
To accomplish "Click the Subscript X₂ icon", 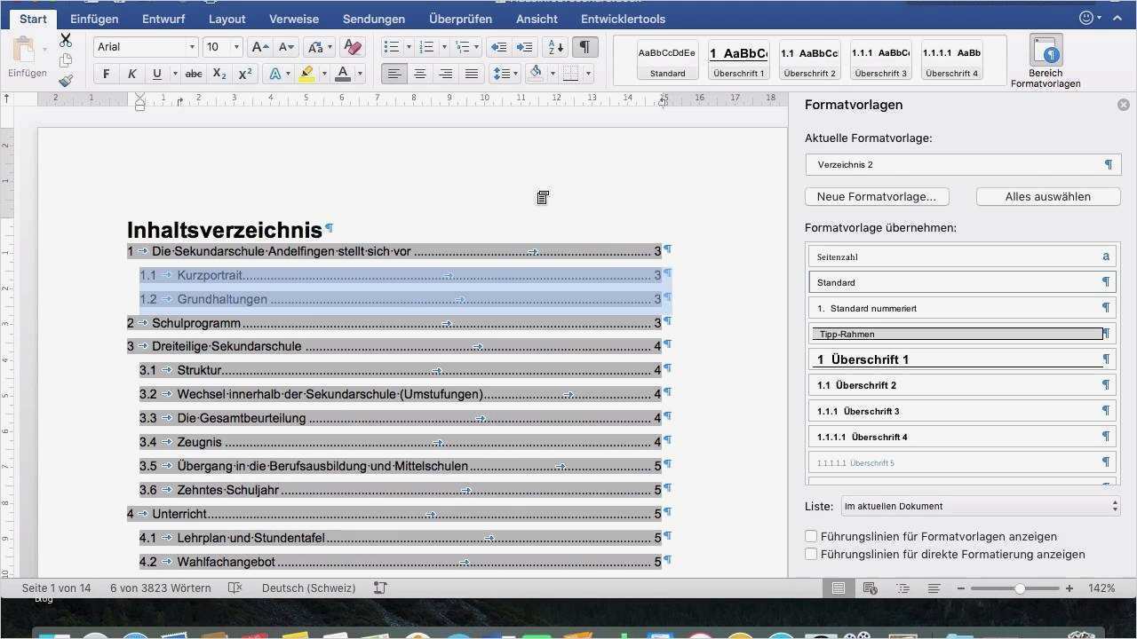I will click(219, 75).
